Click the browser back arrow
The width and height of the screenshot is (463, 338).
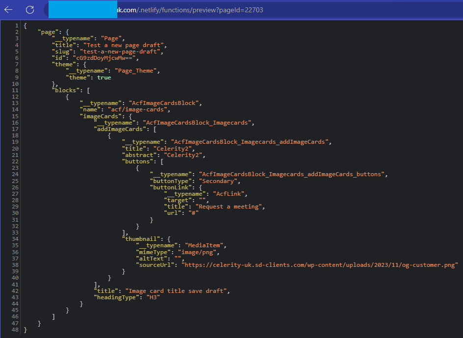tap(8, 10)
